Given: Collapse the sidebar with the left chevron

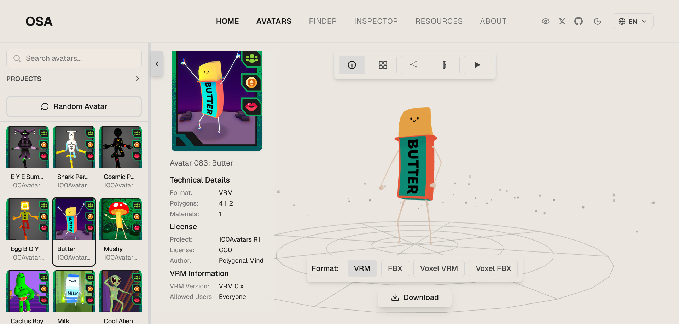Looking at the screenshot, I should (x=157, y=64).
